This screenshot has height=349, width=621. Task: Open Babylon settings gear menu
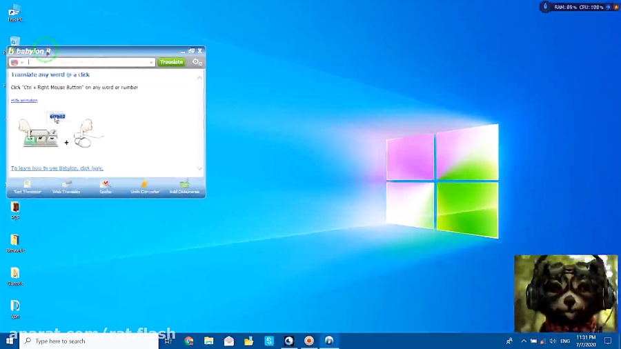pyautogui.click(x=197, y=62)
